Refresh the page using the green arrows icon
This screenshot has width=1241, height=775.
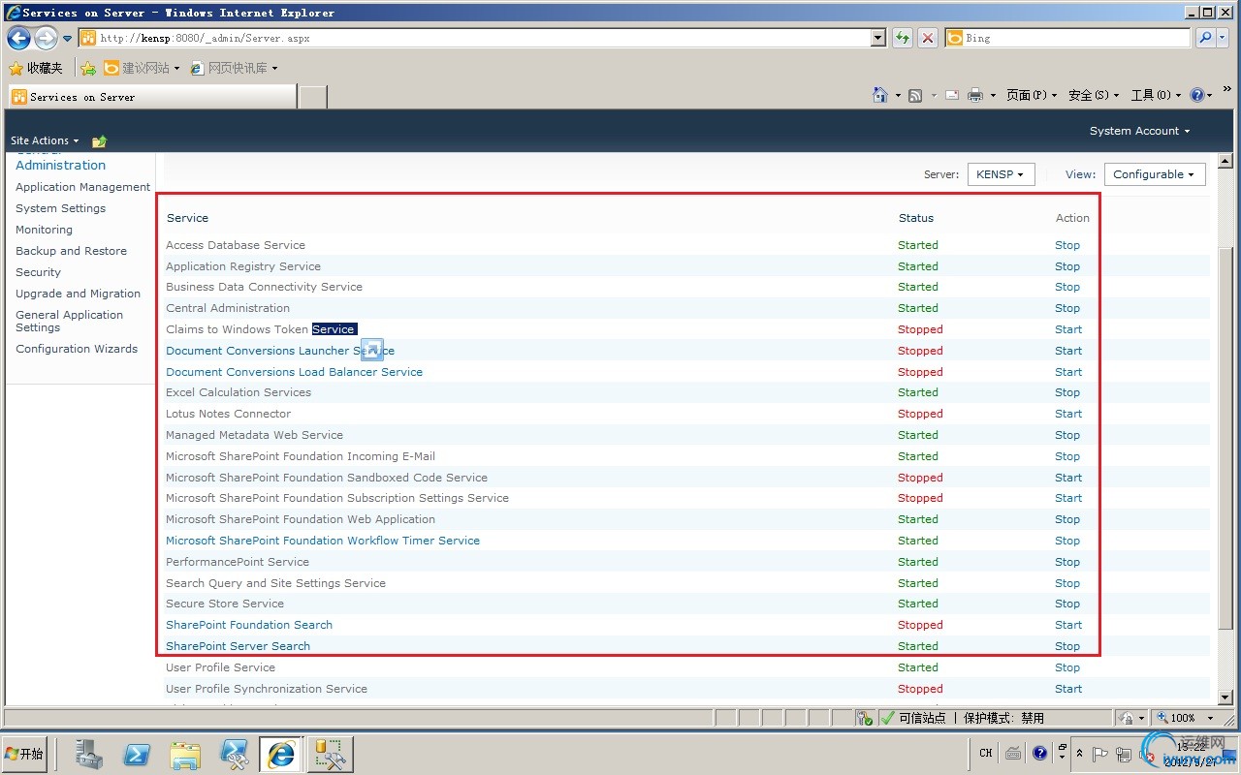coord(903,38)
